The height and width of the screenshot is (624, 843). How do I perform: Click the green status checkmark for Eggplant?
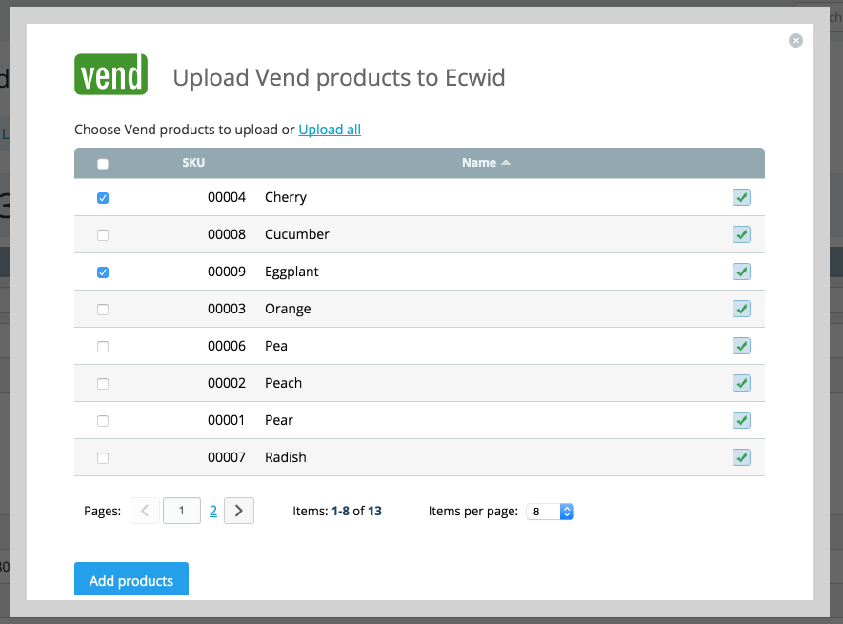pyautogui.click(x=741, y=272)
